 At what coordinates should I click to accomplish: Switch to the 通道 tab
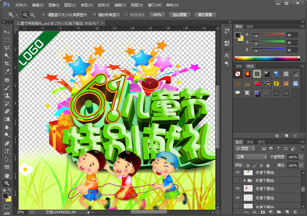(x=250, y=142)
